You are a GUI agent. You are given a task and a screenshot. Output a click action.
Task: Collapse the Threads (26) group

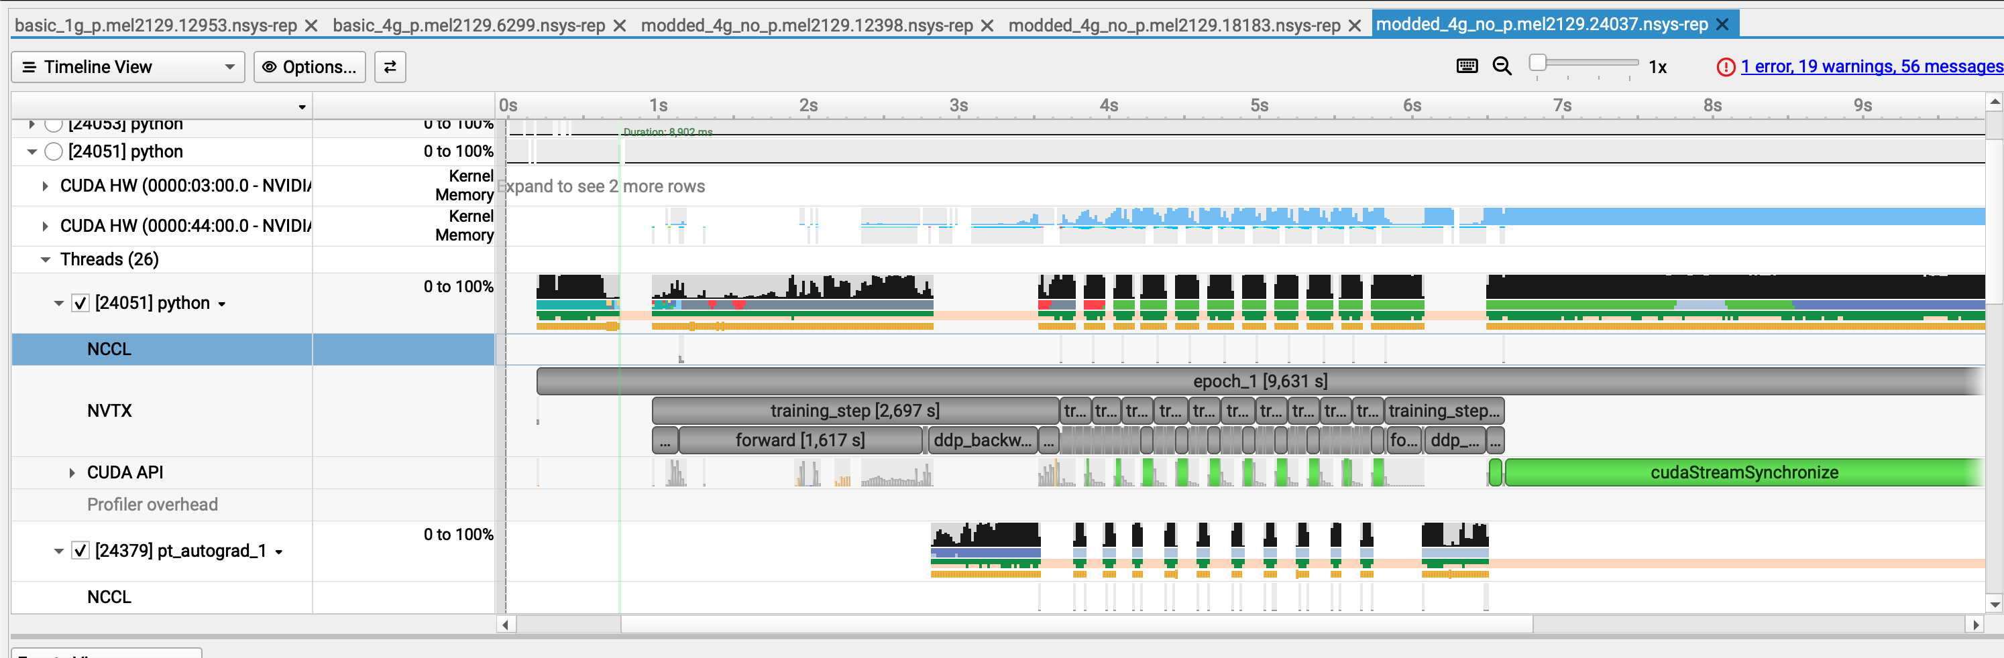(45, 259)
